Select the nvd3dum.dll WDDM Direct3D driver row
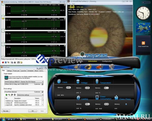The width and height of the screenshot is (152, 121). (x=23, y=103)
